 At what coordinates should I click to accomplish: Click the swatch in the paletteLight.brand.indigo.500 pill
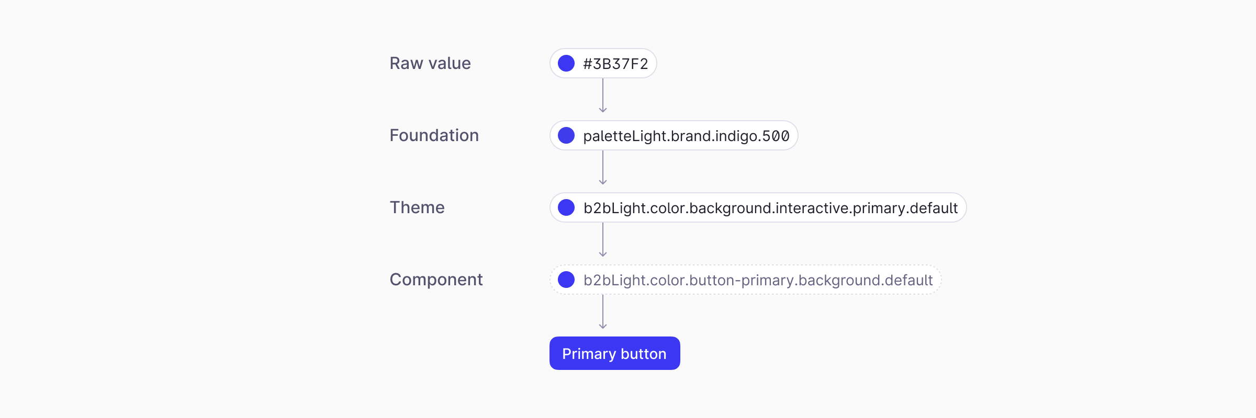[566, 136]
